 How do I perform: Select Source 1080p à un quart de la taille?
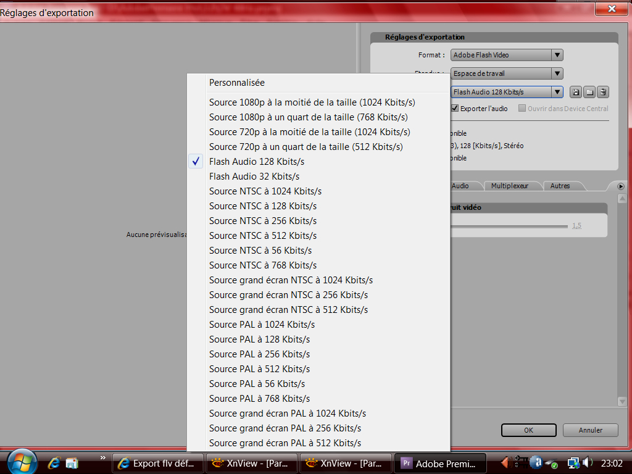pyautogui.click(x=318, y=117)
